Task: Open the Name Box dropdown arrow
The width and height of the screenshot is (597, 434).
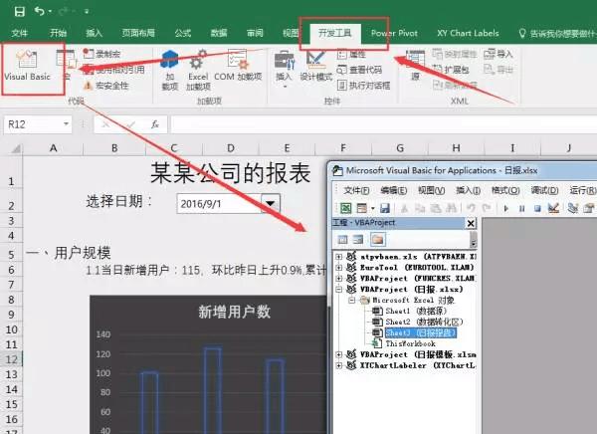Action: 67,124
